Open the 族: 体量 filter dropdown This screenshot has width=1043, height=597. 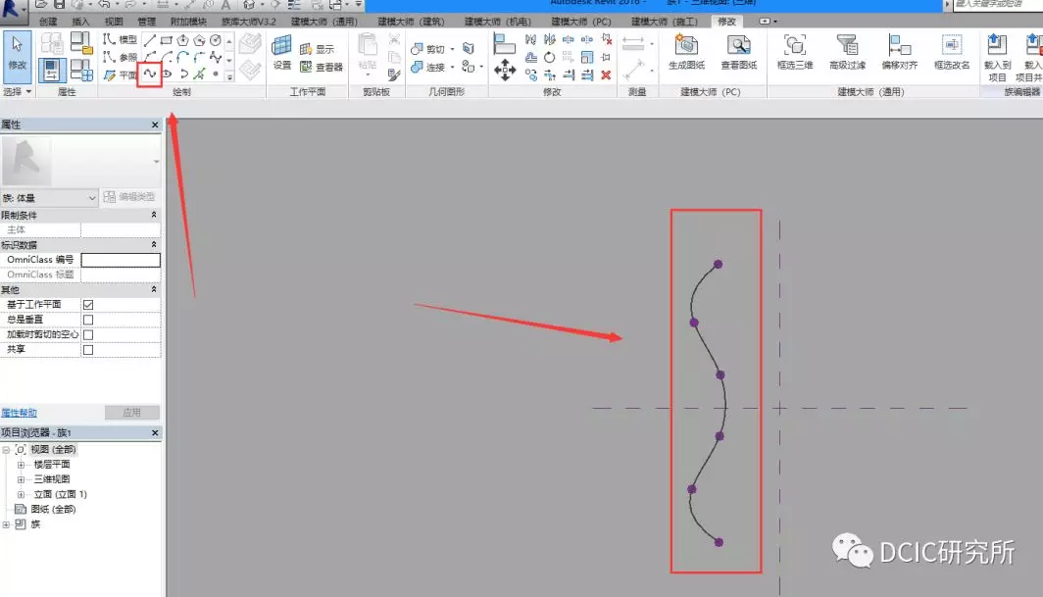coord(50,198)
